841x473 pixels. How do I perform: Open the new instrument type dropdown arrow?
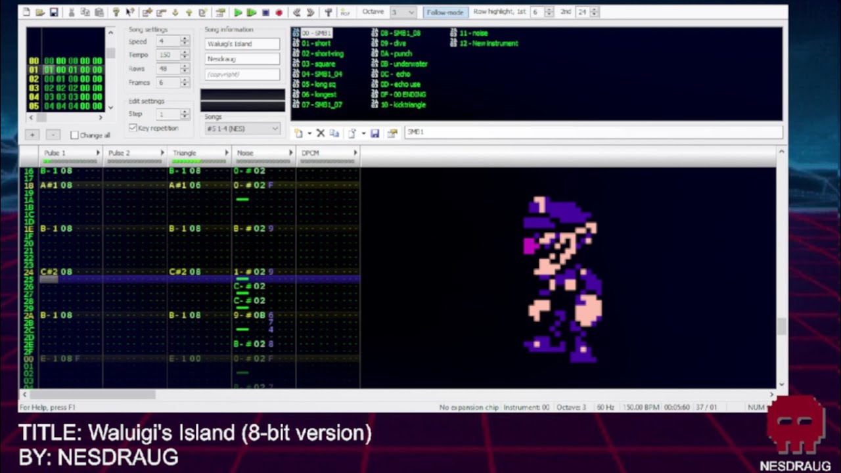309,133
